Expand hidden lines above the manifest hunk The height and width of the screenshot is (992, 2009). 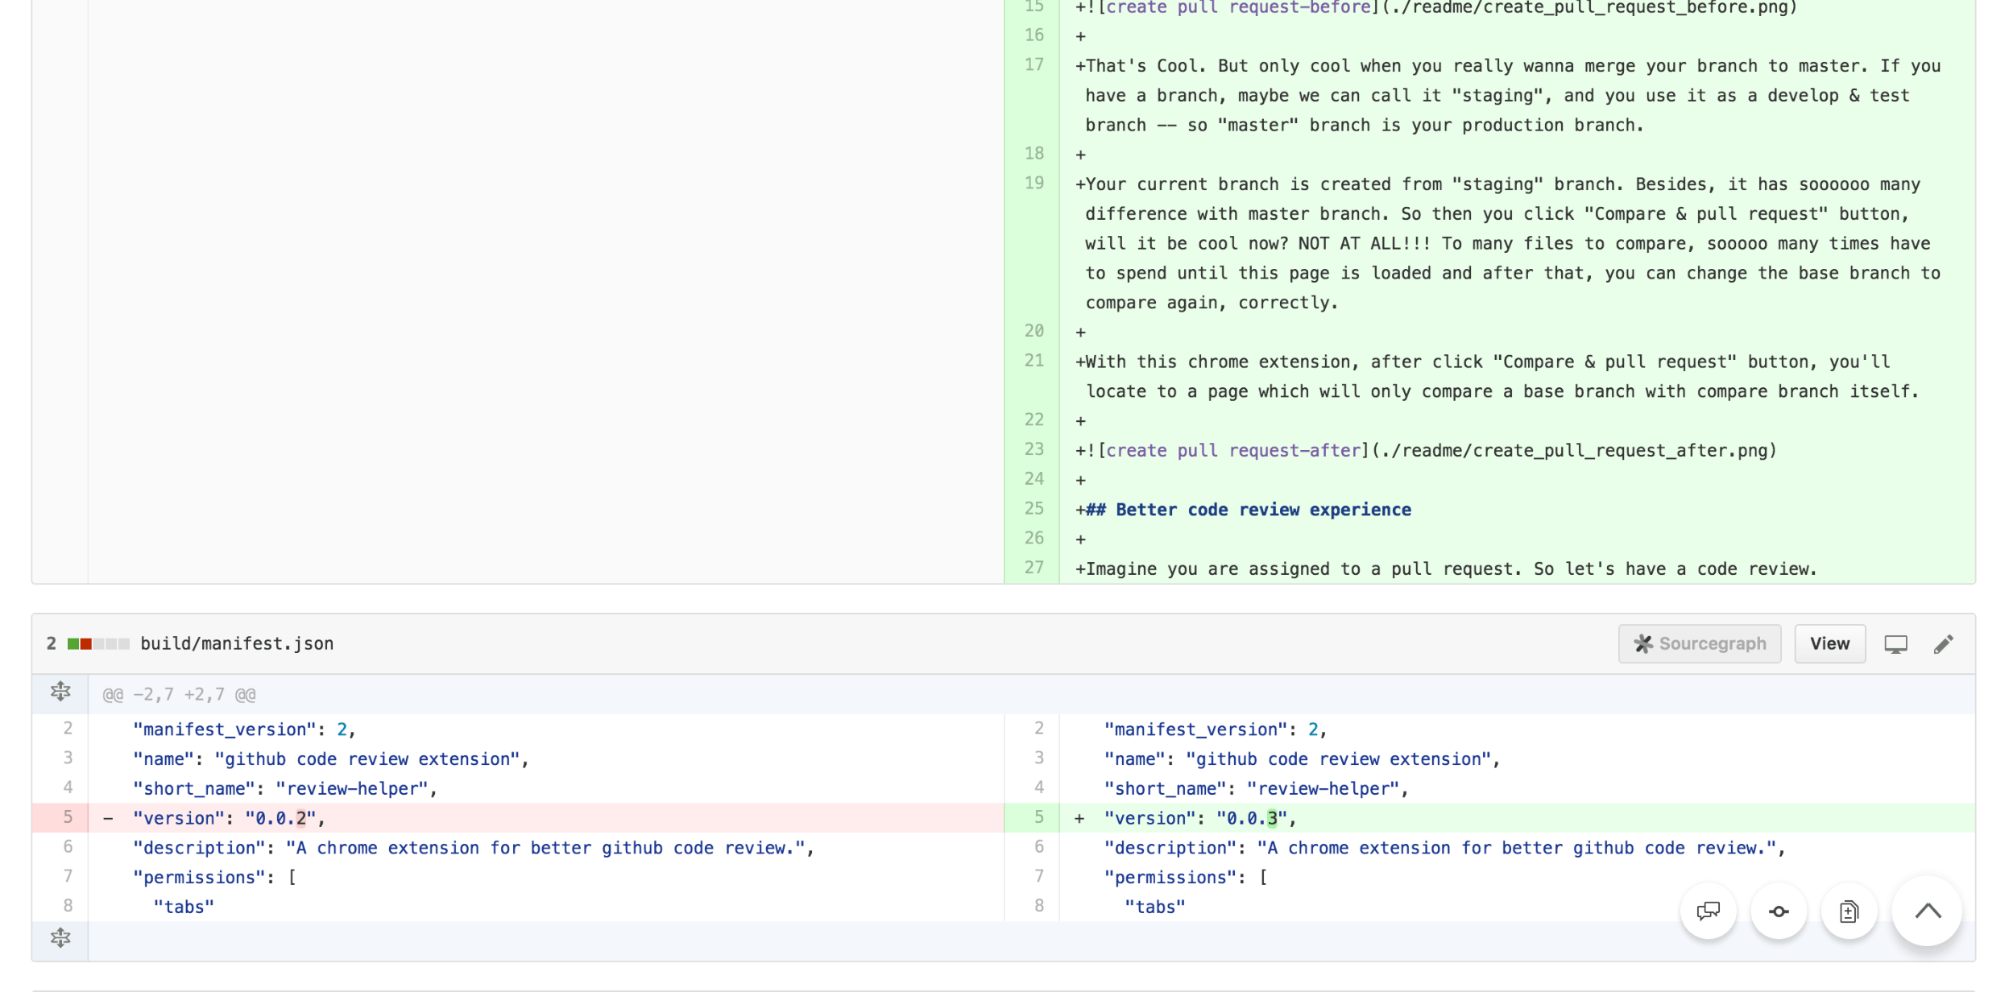coord(60,692)
